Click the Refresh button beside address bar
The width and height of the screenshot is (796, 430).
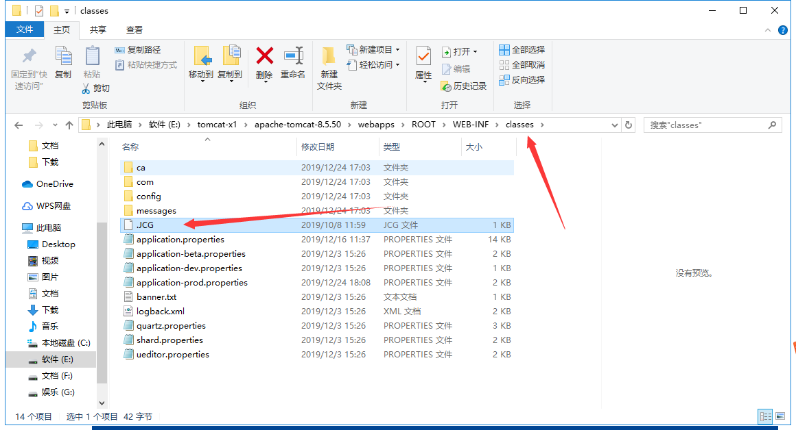pyautogui.click(x=629, y=125)
